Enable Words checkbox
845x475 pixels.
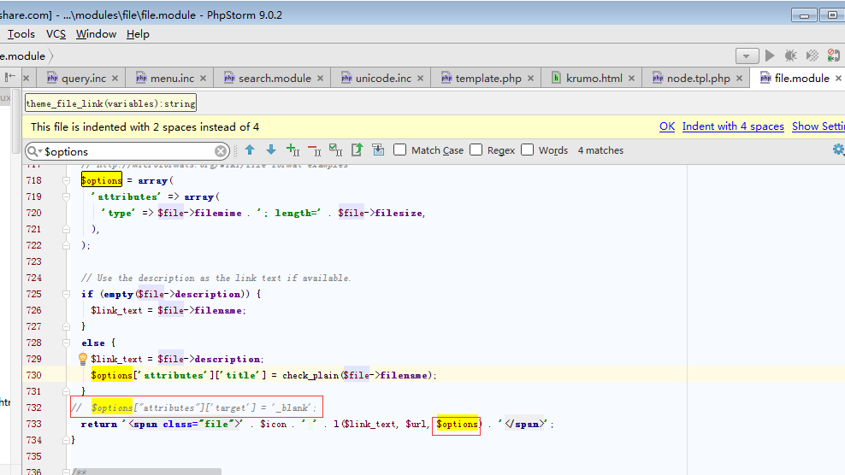tap(527, 150)
